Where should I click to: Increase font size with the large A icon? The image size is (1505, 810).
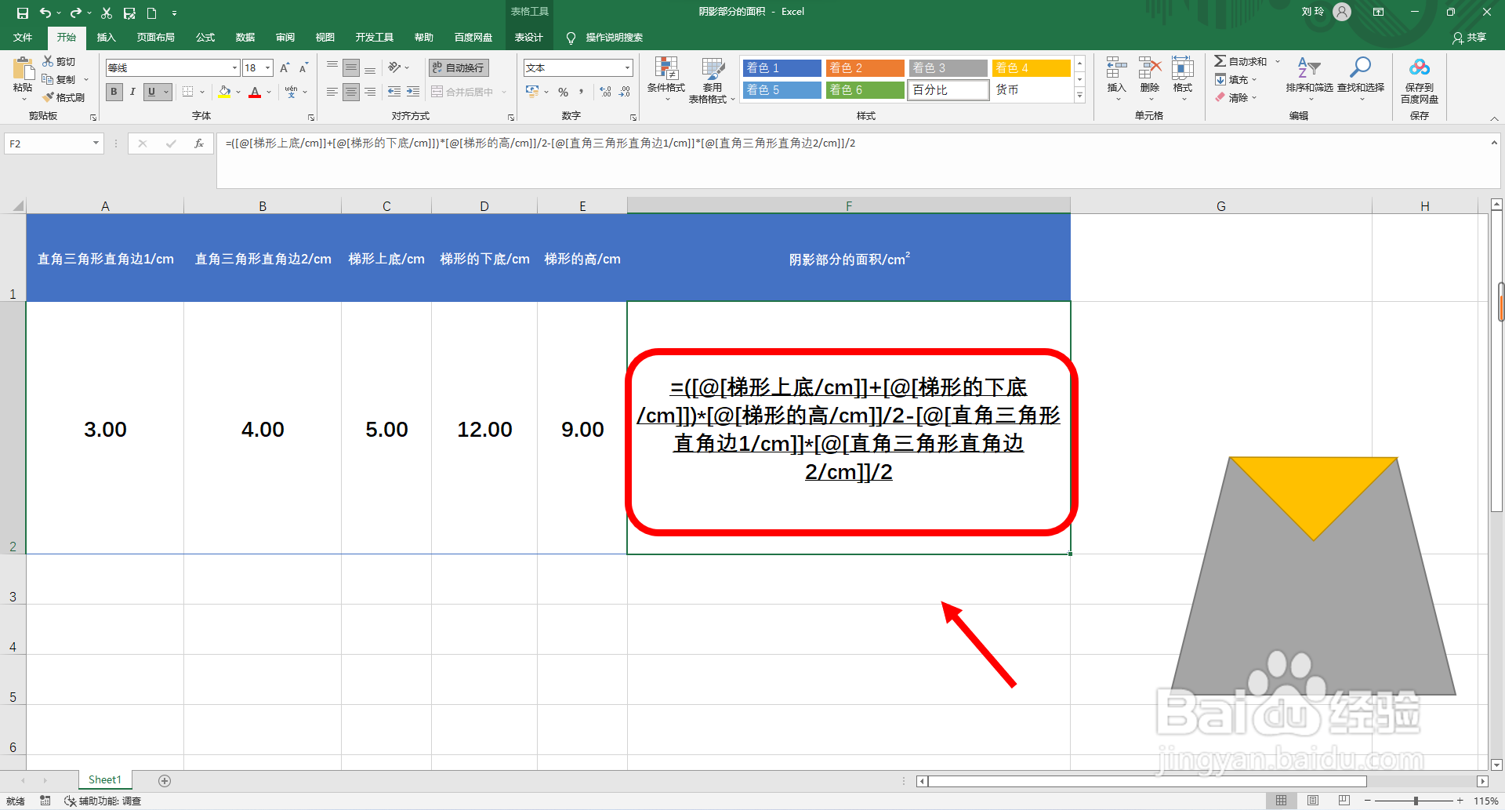[285, 68]
